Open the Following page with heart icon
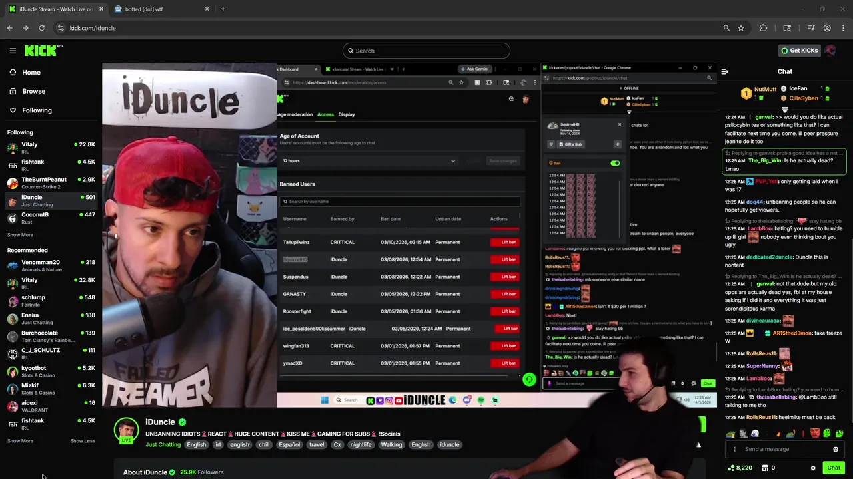This screenshot has width=853, height=479. (30, 110)
